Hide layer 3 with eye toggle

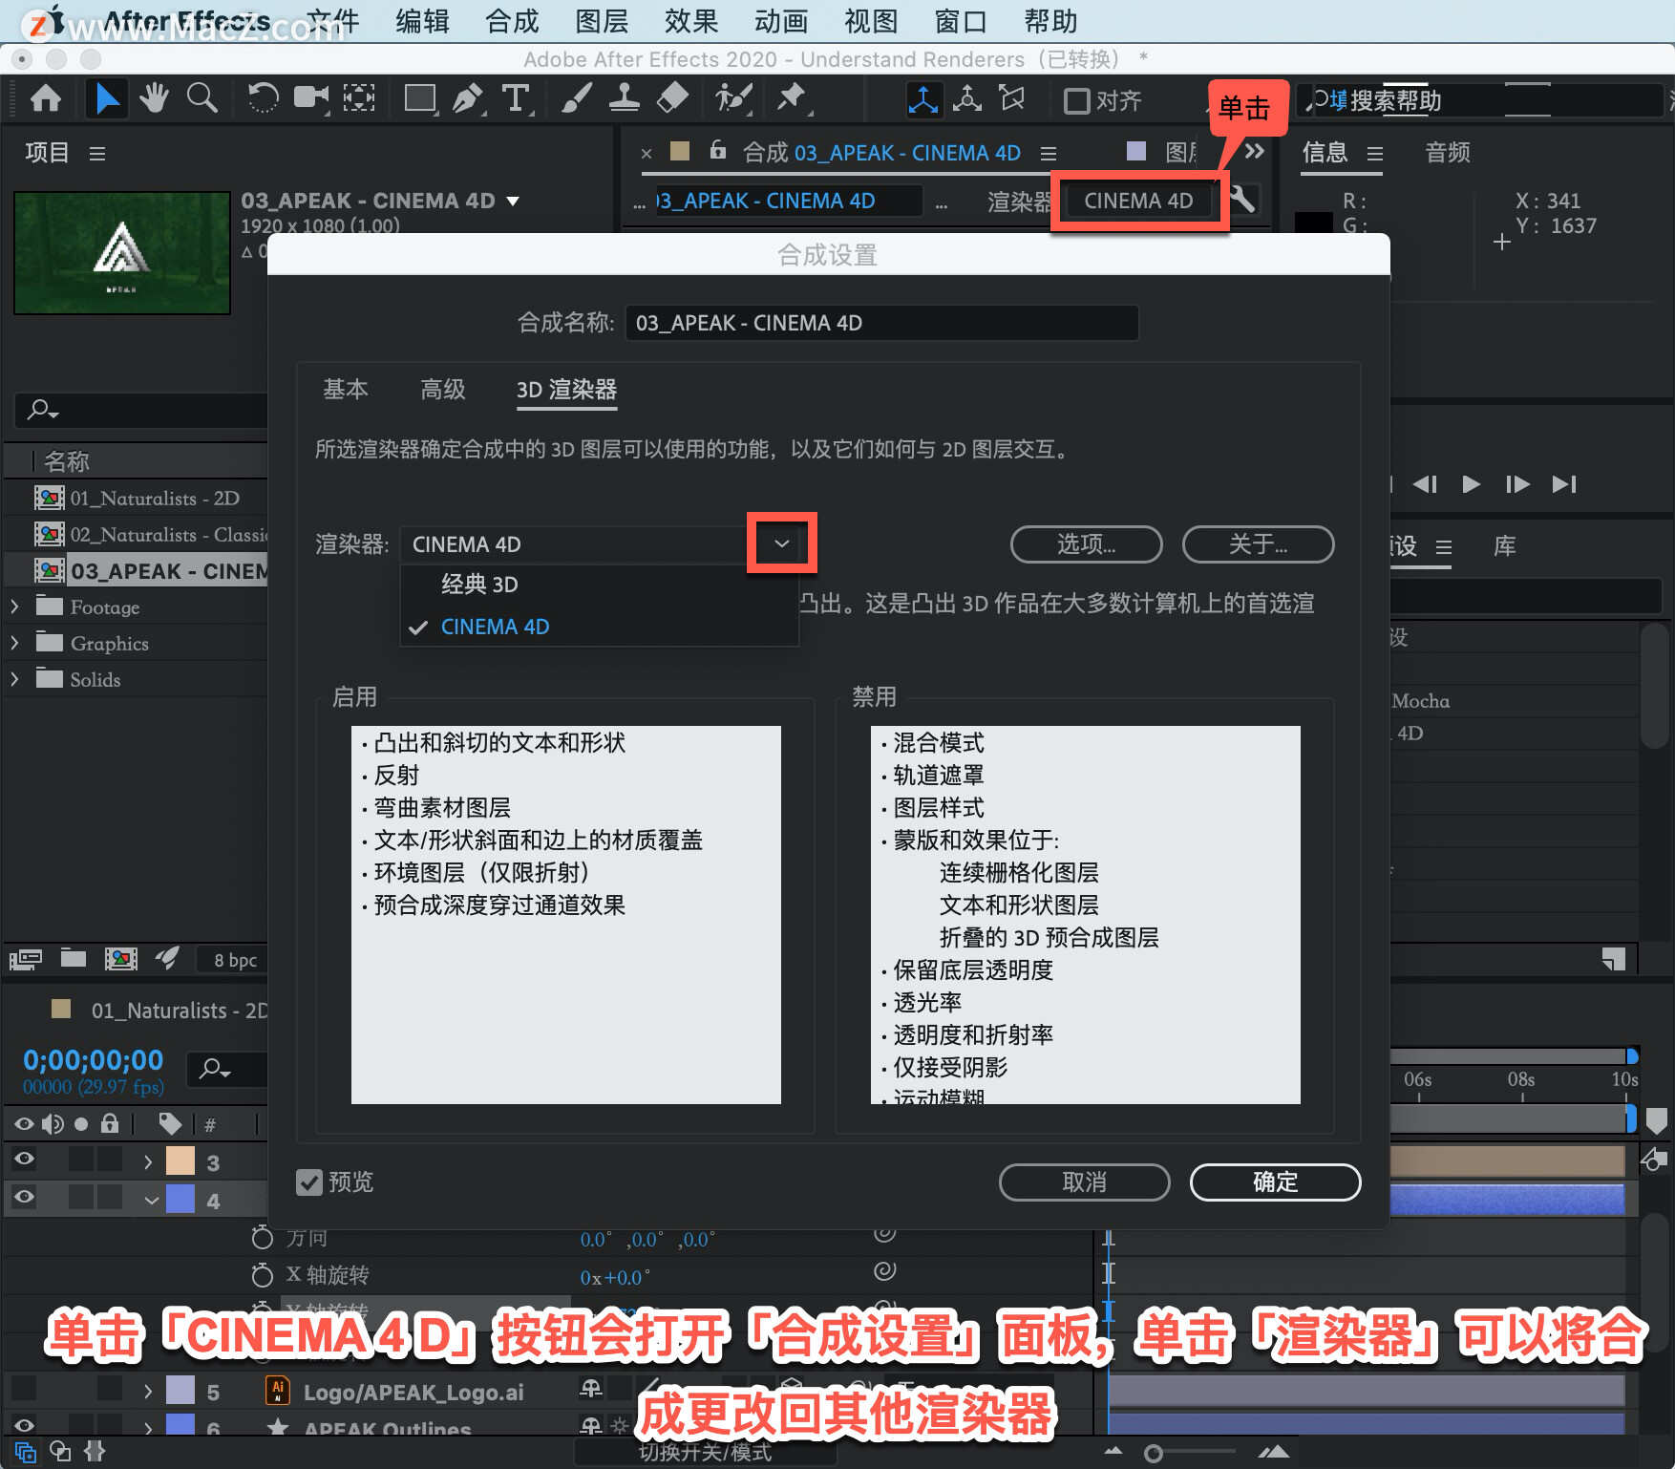click(x=25, y=1160)
